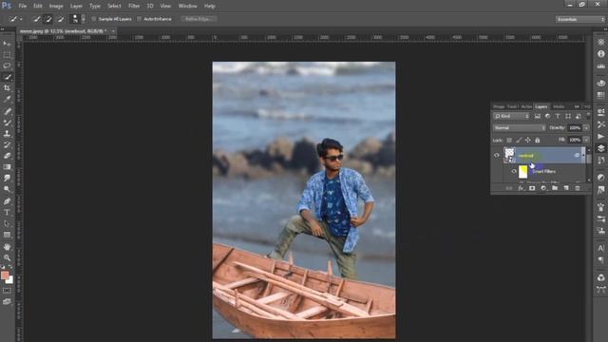Enable Sample All Layers checkbox

(93, 19)
